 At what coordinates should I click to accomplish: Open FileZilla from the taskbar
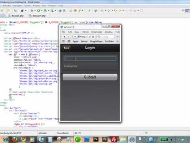114,139
